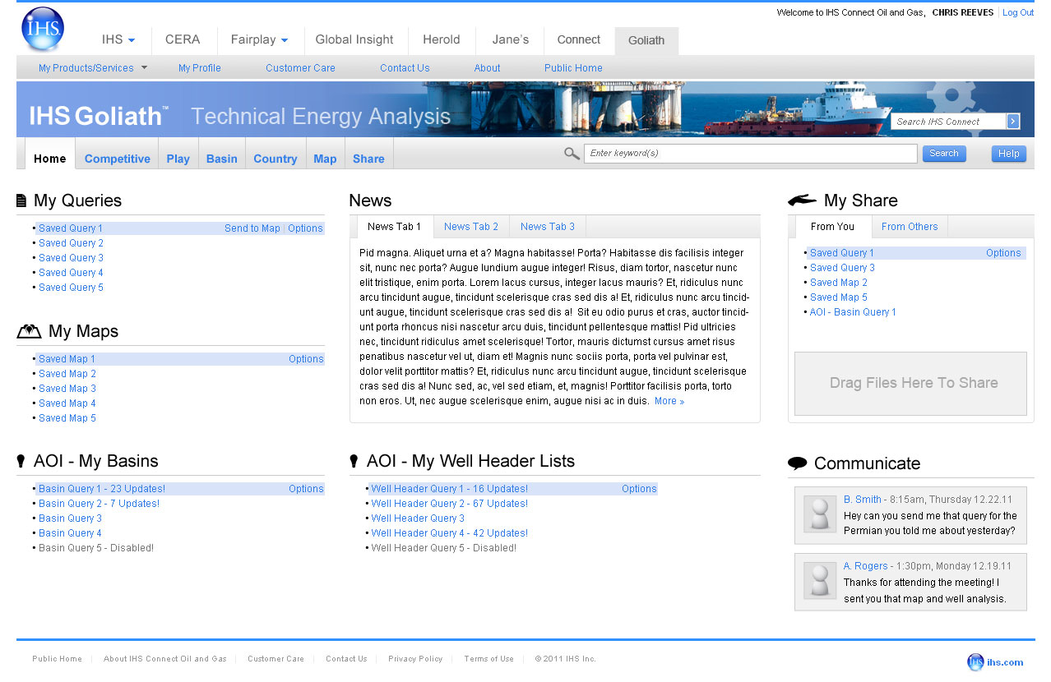Image resolution: width=1051 pixels, height=682 pixels.
Task: Select the Home tab
Action: [50, 154]
